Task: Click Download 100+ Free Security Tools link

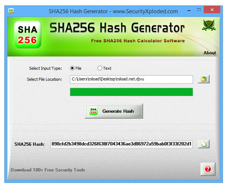Action: click(48, 170)
